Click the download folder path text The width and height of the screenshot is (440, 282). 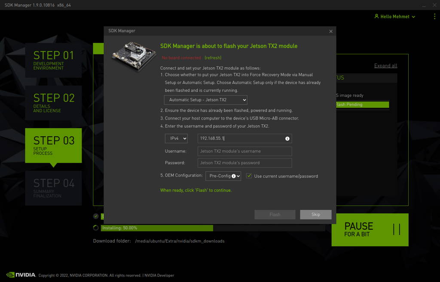click(x=180, y=241)
